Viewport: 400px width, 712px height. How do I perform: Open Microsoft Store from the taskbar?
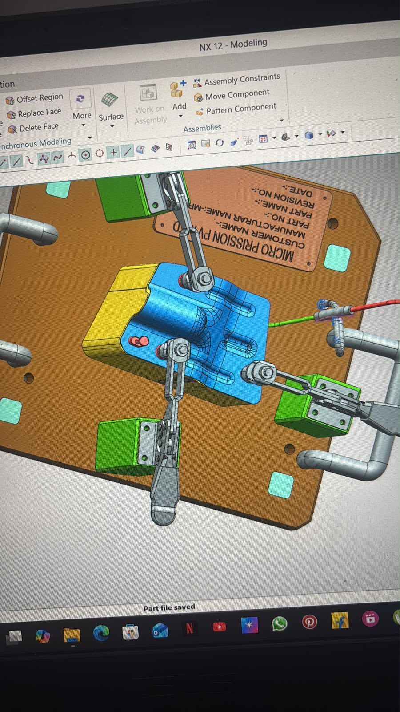(130, 632)
